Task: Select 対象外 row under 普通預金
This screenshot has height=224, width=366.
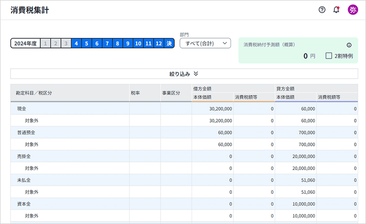Action: 184,144
